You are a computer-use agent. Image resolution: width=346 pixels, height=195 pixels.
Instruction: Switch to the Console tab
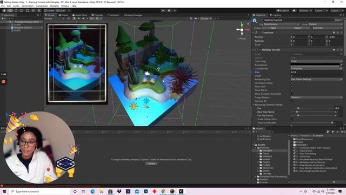[97, 15]
